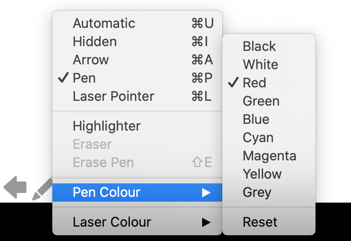Choose Yellow pen colour
The image size is (351, 241).
(x=269, y=174)
